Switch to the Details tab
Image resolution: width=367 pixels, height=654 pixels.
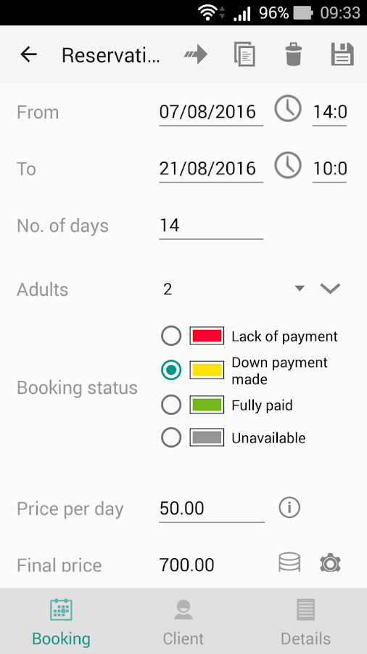[305, 621]
